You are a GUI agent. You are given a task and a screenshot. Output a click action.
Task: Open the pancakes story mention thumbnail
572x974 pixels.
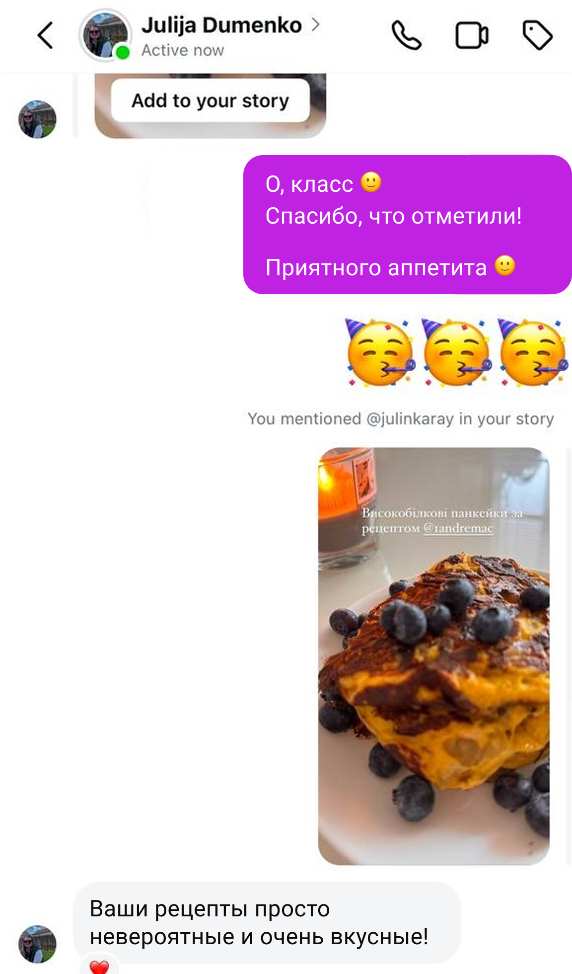click(433, 656)
